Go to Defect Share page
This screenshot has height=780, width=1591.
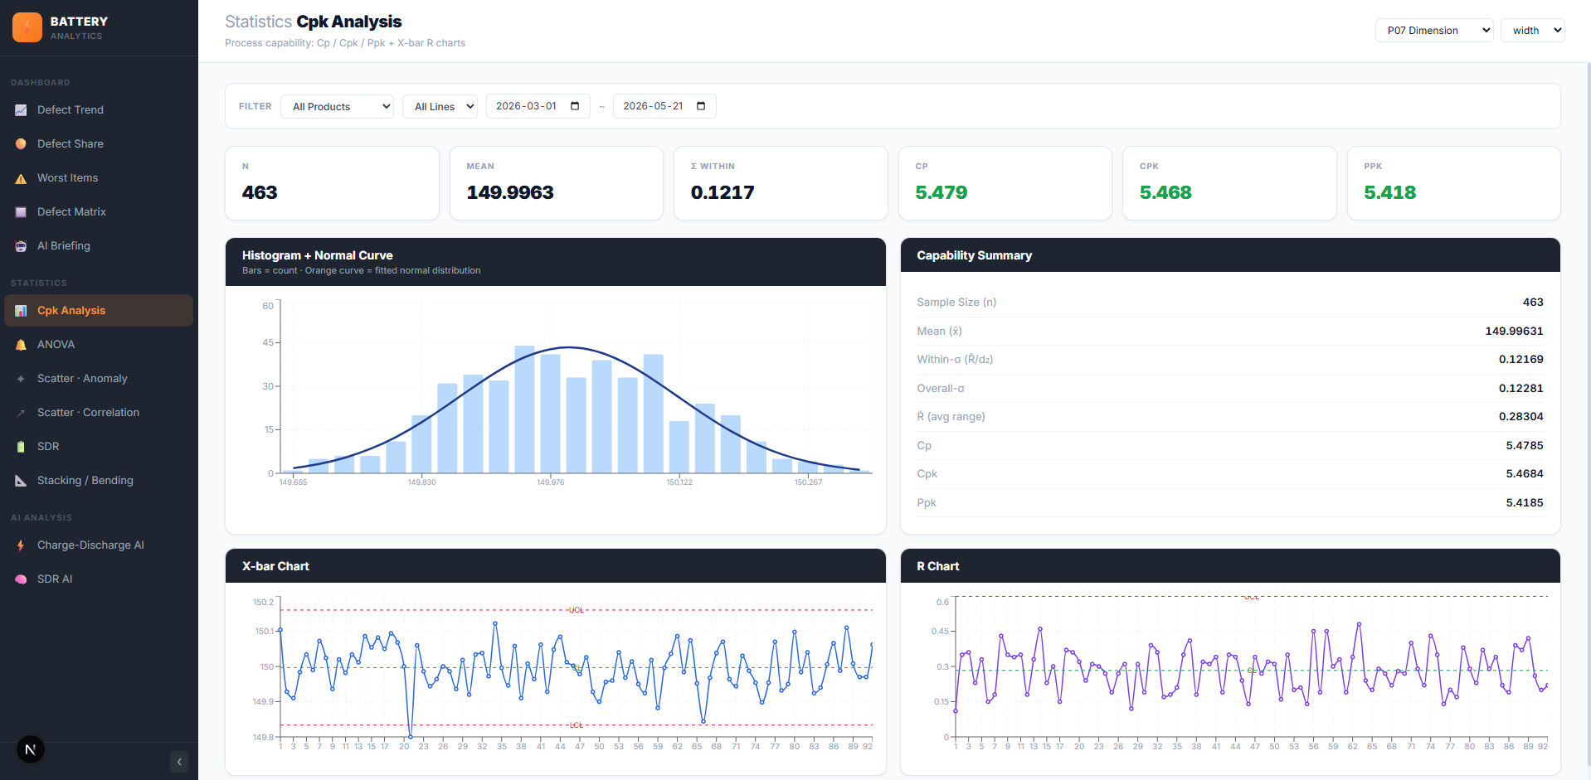coord(99,144)
